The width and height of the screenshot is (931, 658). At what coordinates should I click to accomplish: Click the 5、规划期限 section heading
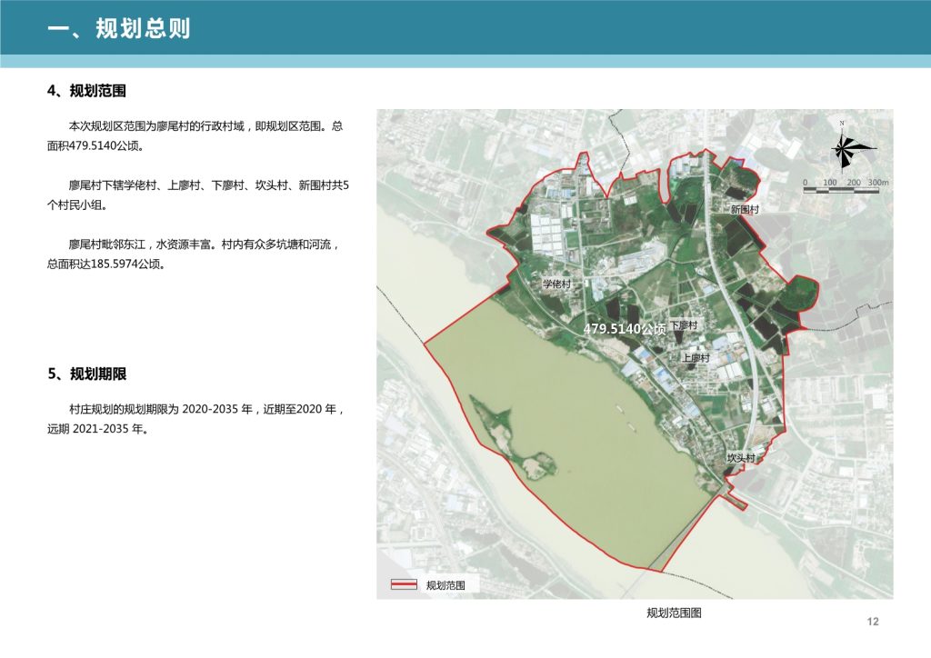[x=87, y=374]
